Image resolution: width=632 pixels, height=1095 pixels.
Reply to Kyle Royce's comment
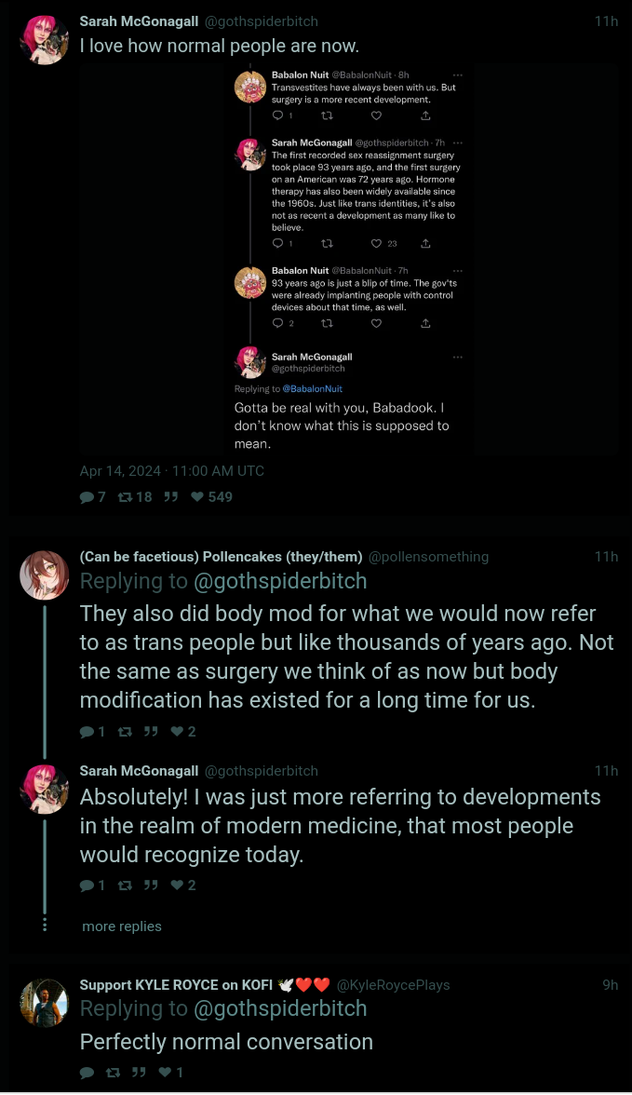click(87, 1073)
